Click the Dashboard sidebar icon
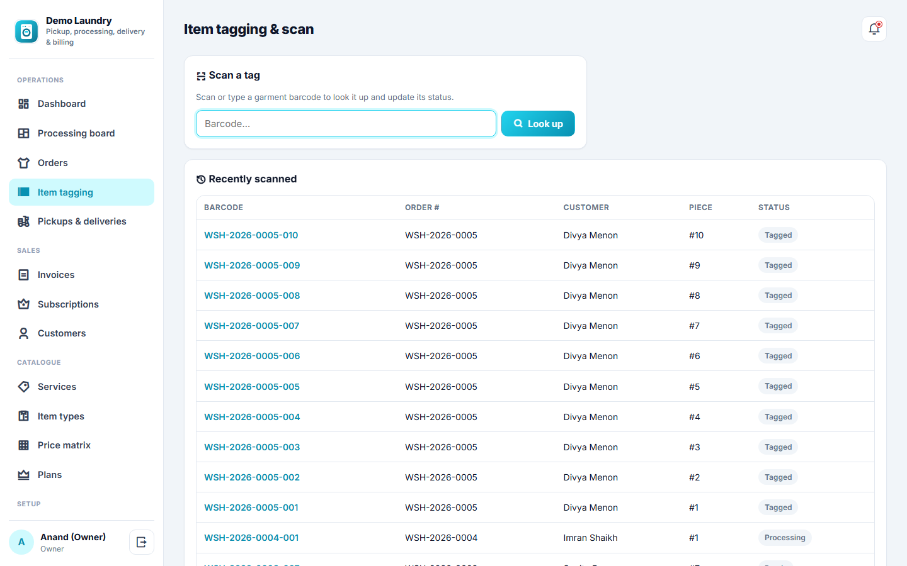The width and height of the screenshot is (907, 566). pos(24,104)
